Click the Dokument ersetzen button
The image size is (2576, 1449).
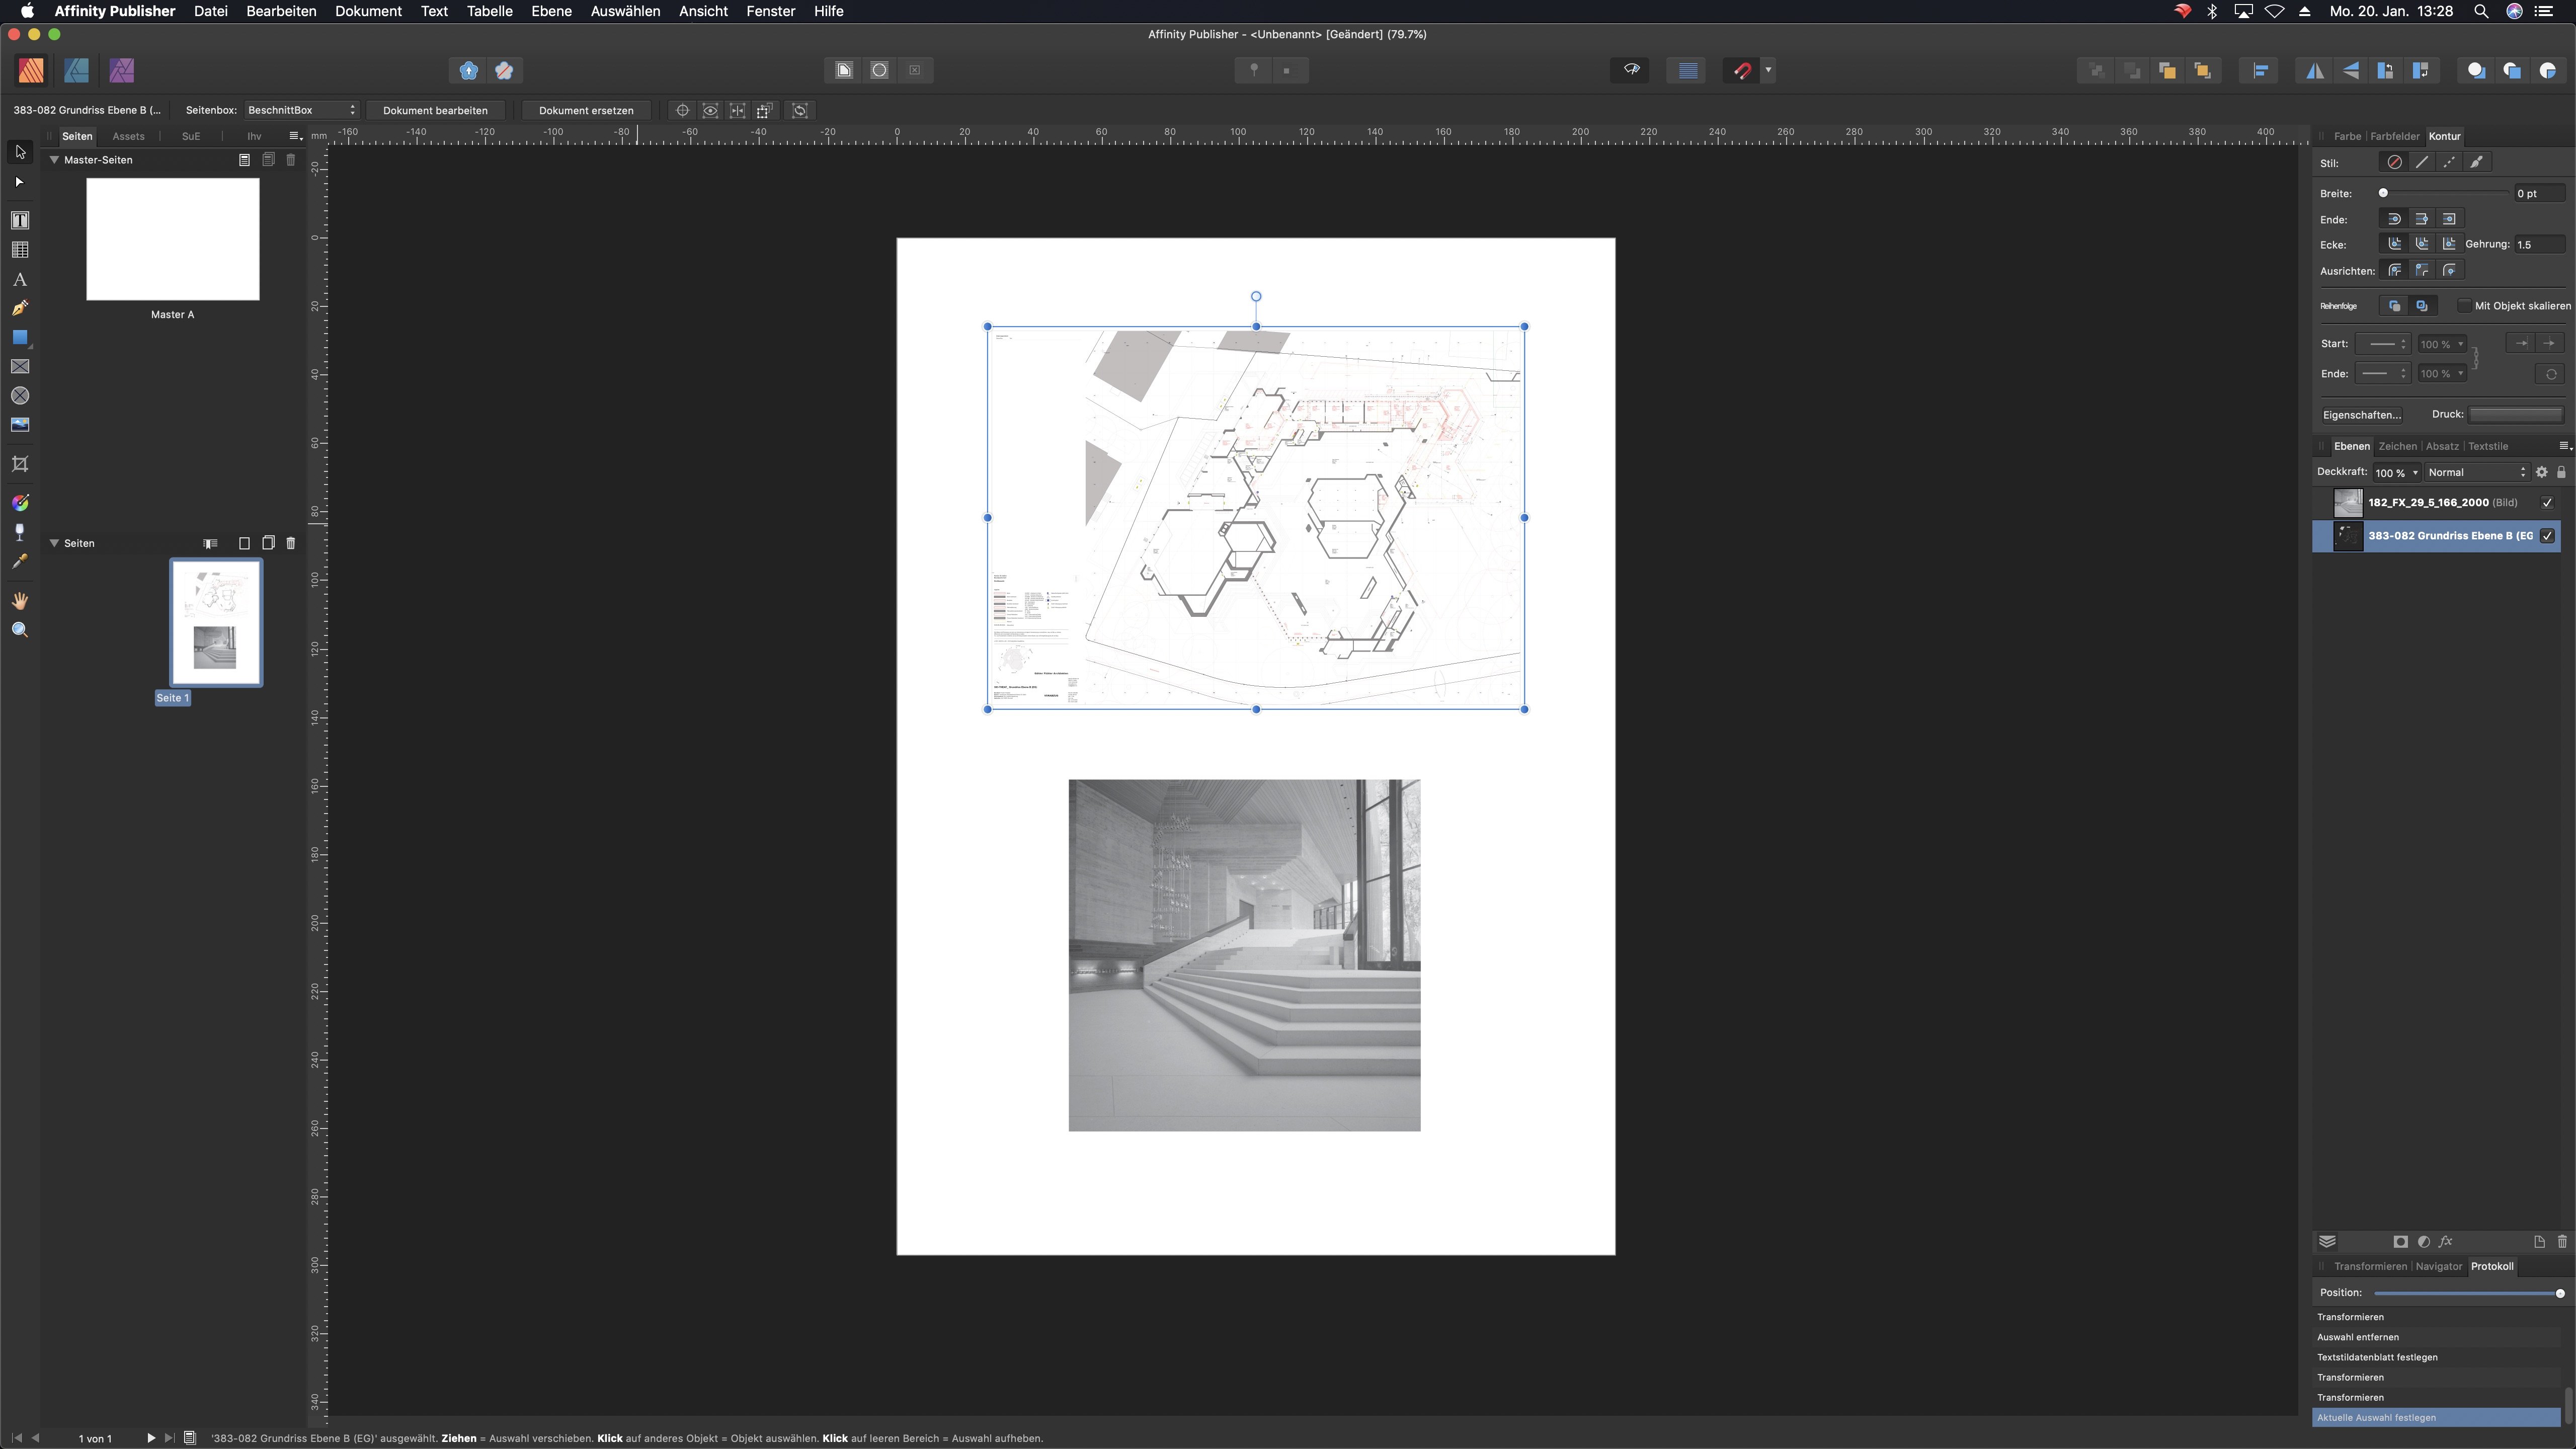(586, 110)
